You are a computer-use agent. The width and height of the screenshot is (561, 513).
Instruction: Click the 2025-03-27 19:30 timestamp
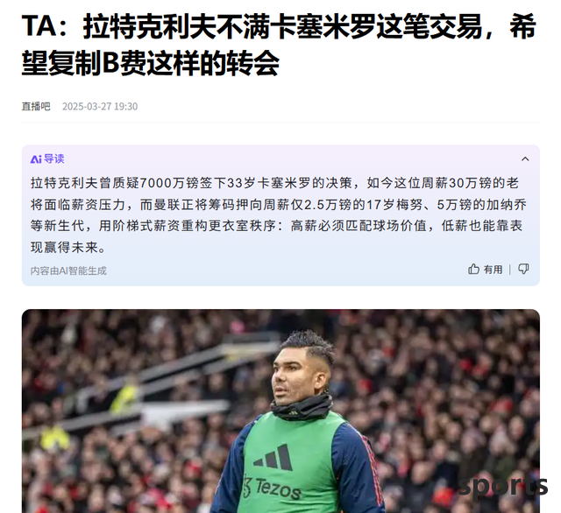[x=100, y=106]
